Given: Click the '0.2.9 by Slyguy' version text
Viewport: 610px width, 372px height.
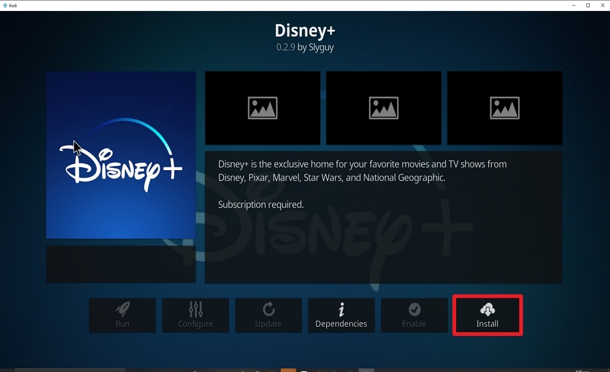Looking at the screenshot, I should [305, 47].
